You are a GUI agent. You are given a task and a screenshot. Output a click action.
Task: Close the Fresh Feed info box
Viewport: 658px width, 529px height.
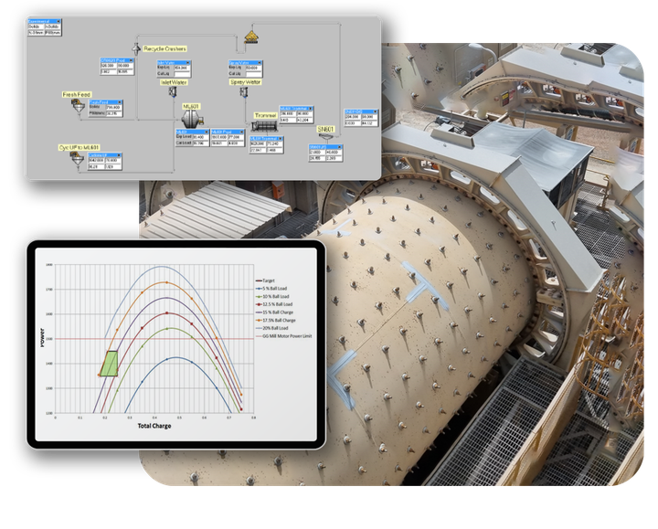click(120, 102)
